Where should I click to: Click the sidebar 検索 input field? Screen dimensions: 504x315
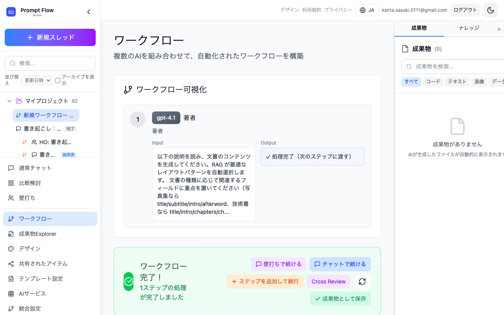point(50,63)
